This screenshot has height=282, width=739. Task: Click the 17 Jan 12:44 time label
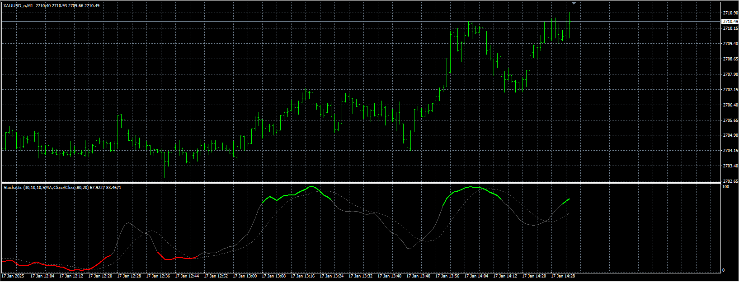coord(187,276)
